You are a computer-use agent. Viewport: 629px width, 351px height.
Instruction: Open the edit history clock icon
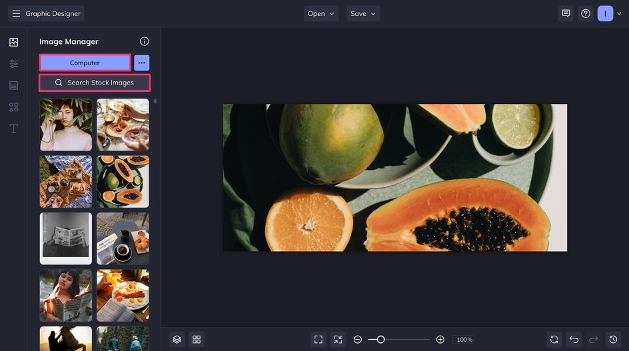[x=614, y=340]
